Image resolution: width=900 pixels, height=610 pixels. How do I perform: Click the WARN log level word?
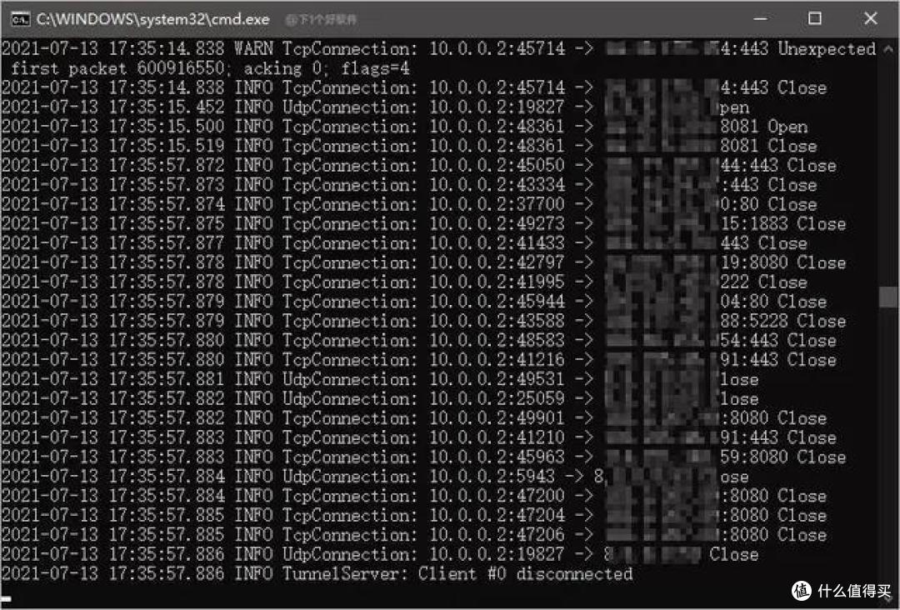click(253, 49)
